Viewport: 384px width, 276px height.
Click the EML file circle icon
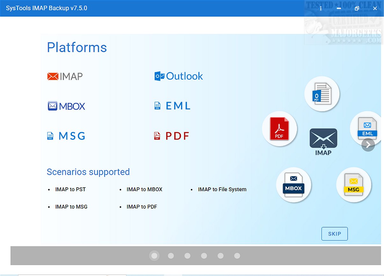click(367, 128)
